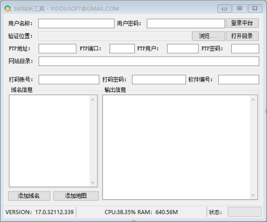Viewport: 267px width, 222px height.
Task: Click the 360 logo icon in title bar
Action: point(8,9)
